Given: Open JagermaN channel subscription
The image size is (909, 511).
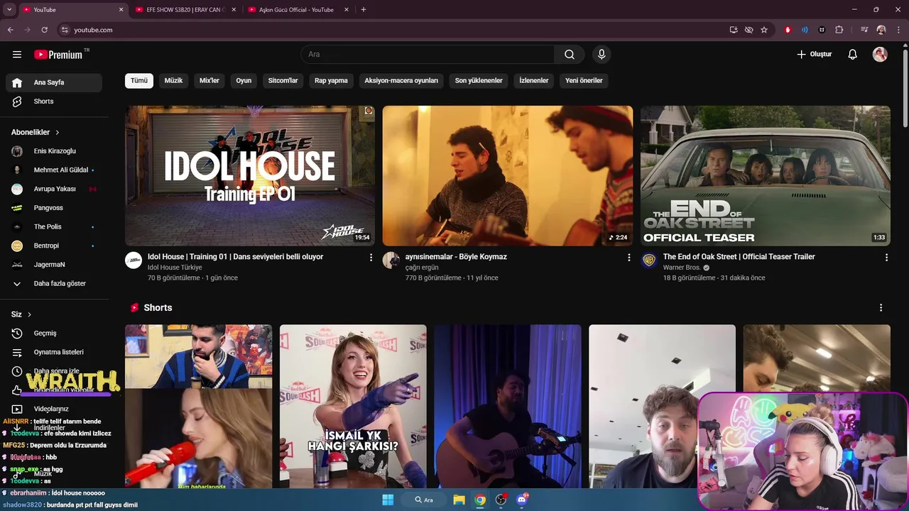Looking at the screenshot, I should coord(54,265).
